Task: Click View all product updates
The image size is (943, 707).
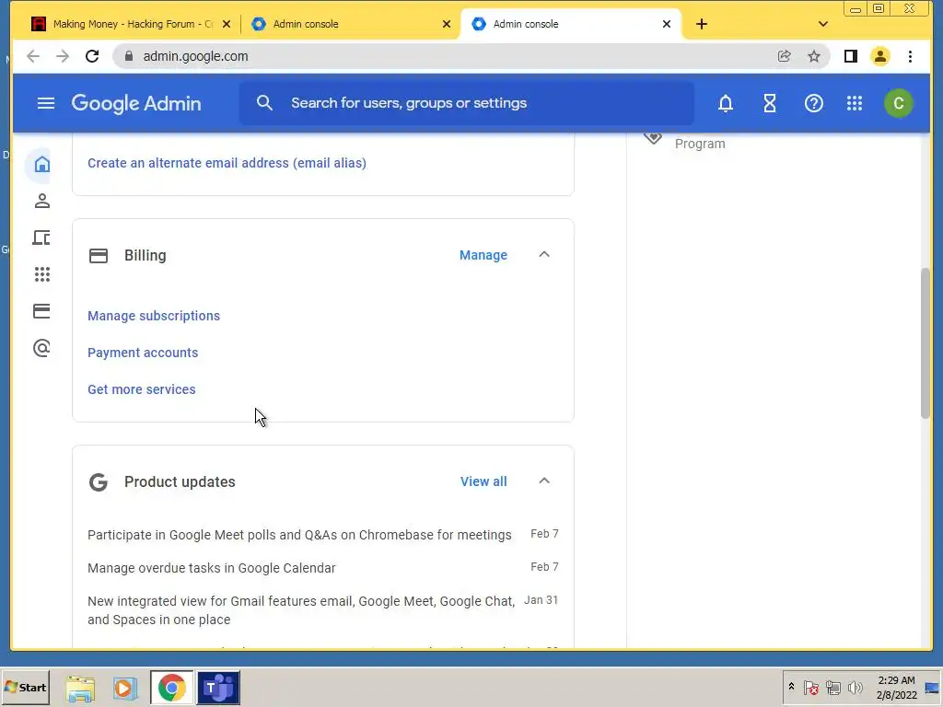Action: coord(483,481)
